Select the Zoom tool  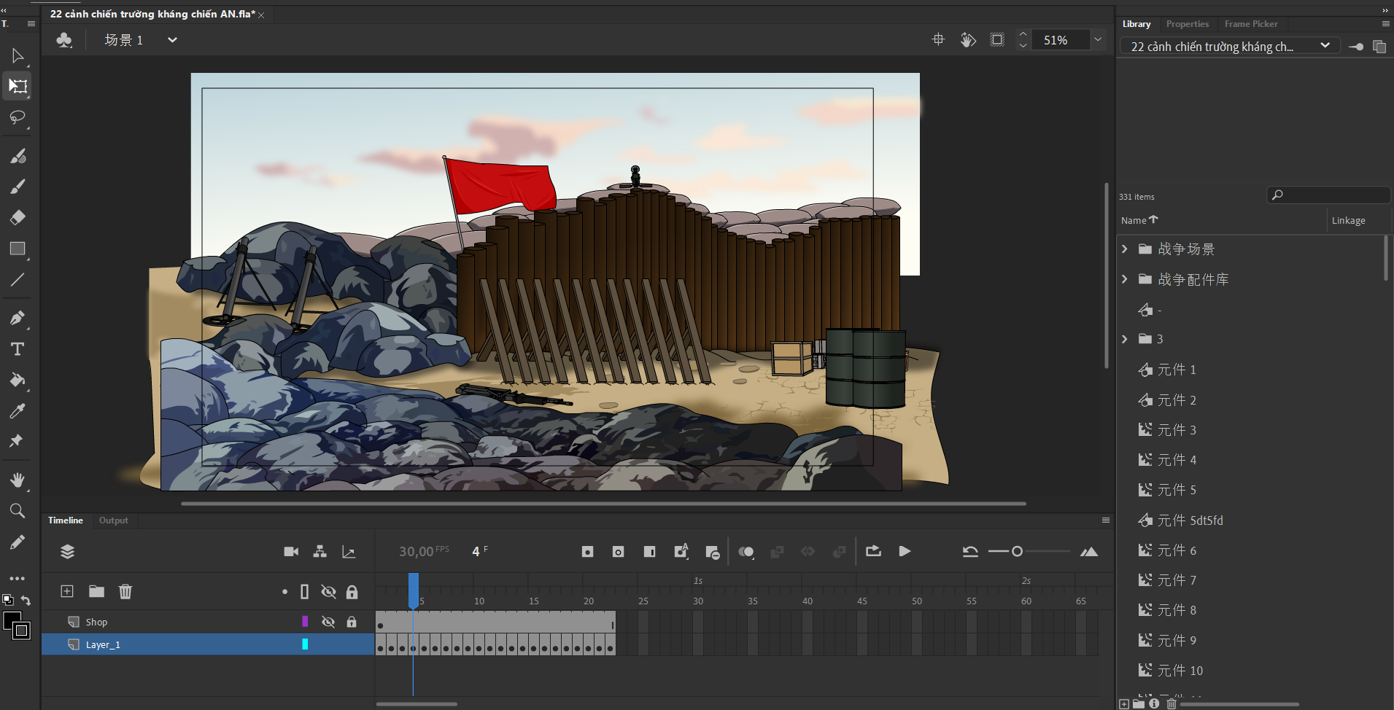click(x=18, y=510)
